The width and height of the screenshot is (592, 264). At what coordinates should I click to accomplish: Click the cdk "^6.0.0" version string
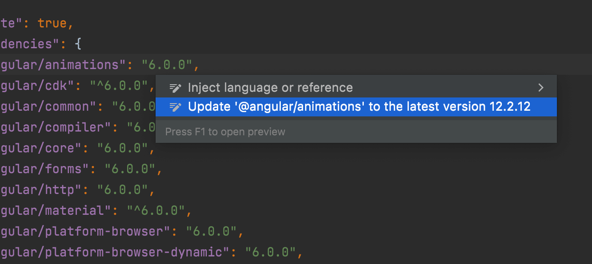(119, 86)
